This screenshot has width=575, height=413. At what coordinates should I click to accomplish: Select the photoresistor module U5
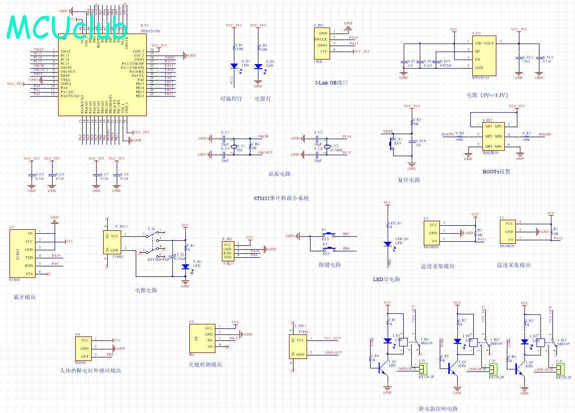[202, 338]
